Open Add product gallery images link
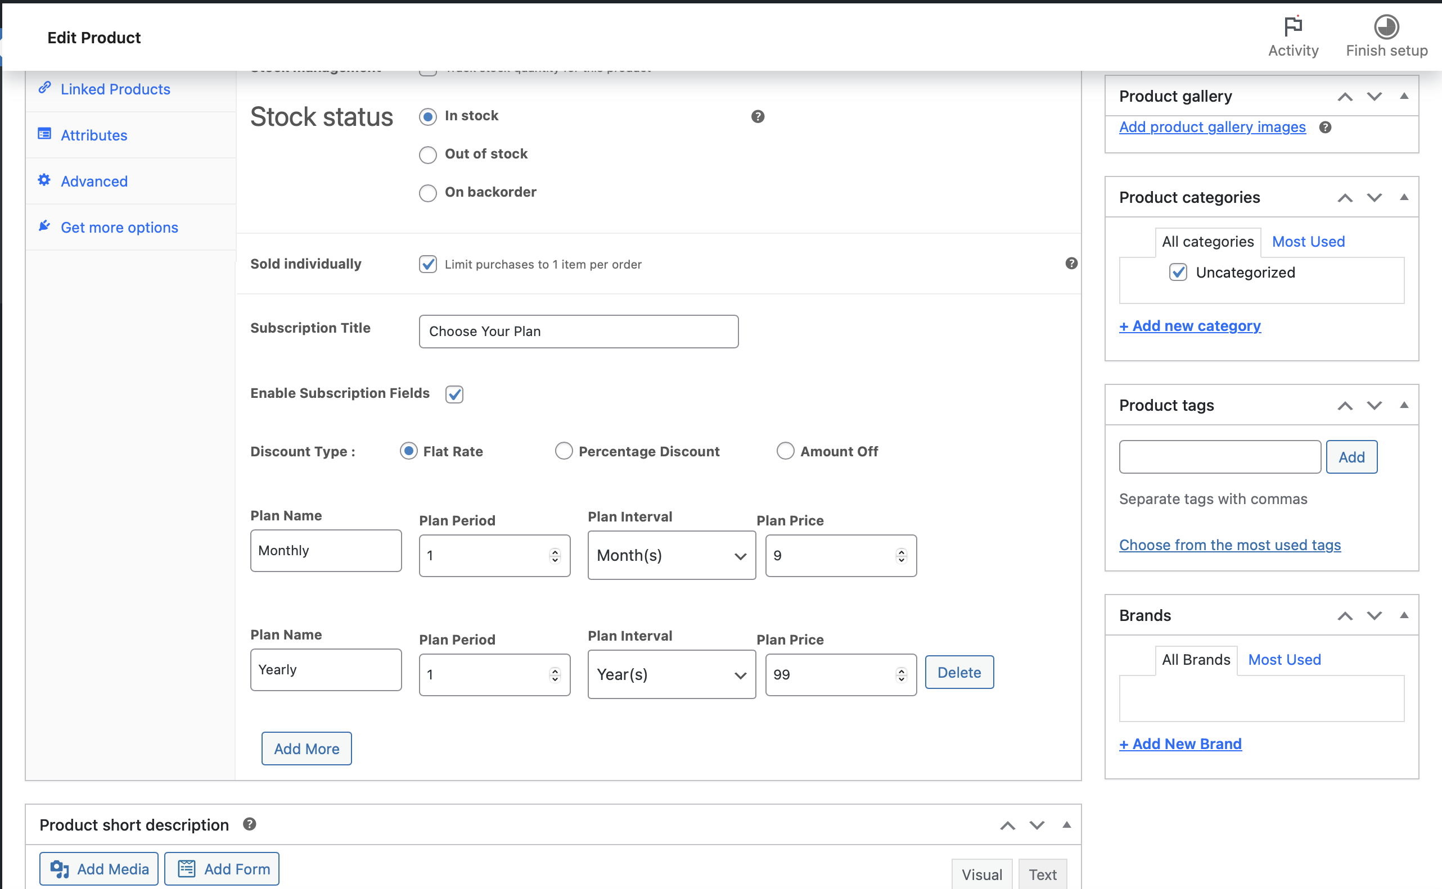Screen dimensions: 1442x889 pyautogui.click(x=1212, y=127)
